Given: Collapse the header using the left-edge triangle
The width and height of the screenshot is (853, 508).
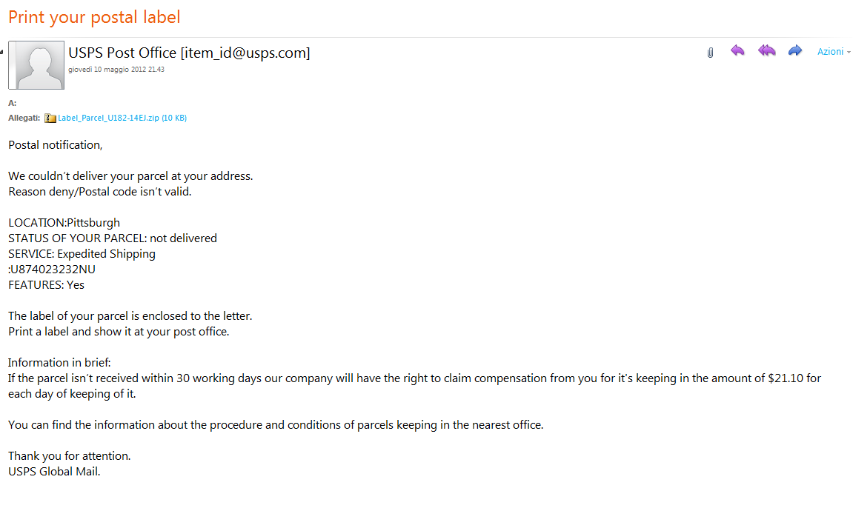Looking at the screenshot, I should (x=1, y=52).
